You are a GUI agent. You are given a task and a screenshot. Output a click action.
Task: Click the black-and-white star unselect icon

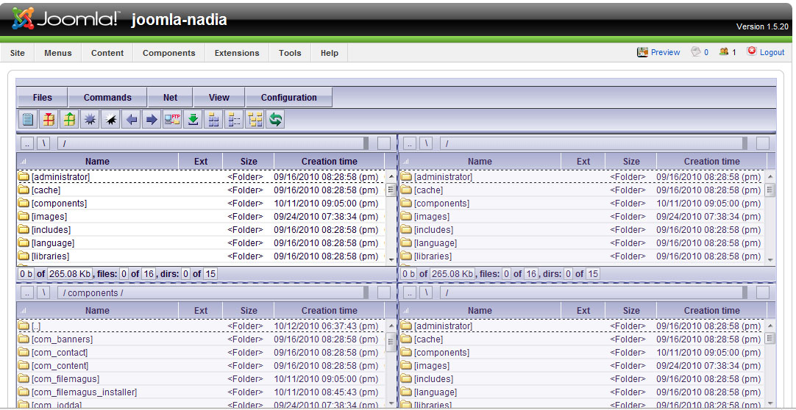click(110, 120)
